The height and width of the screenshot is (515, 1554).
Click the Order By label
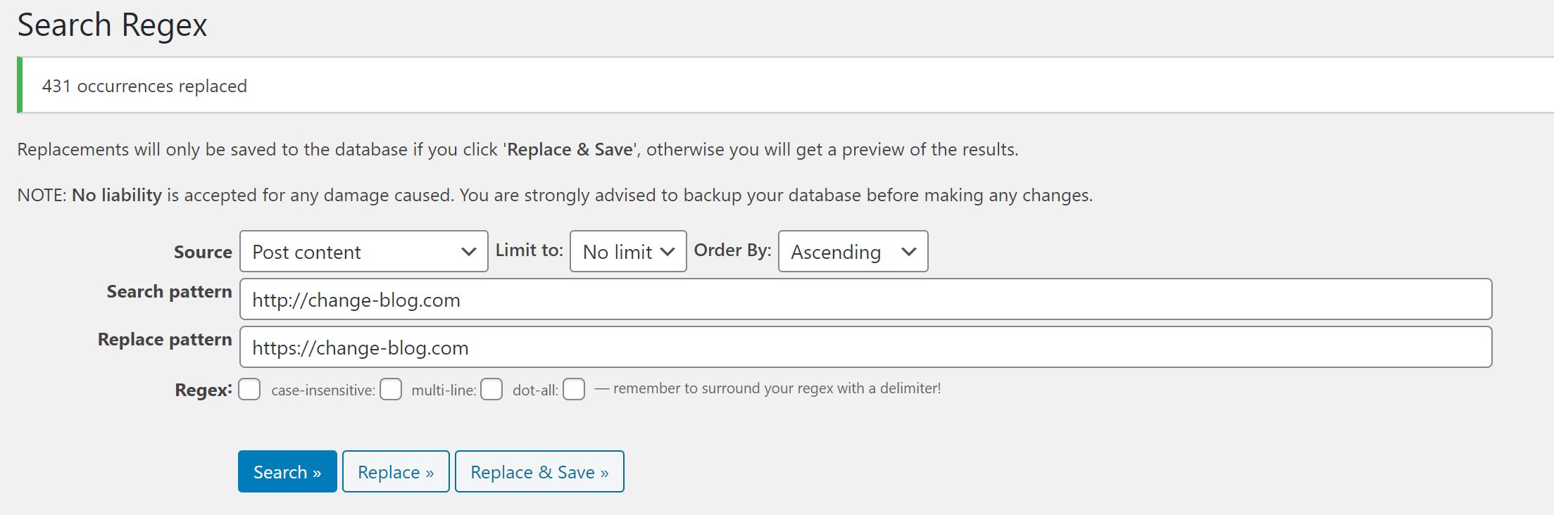[x=732, y=250]
